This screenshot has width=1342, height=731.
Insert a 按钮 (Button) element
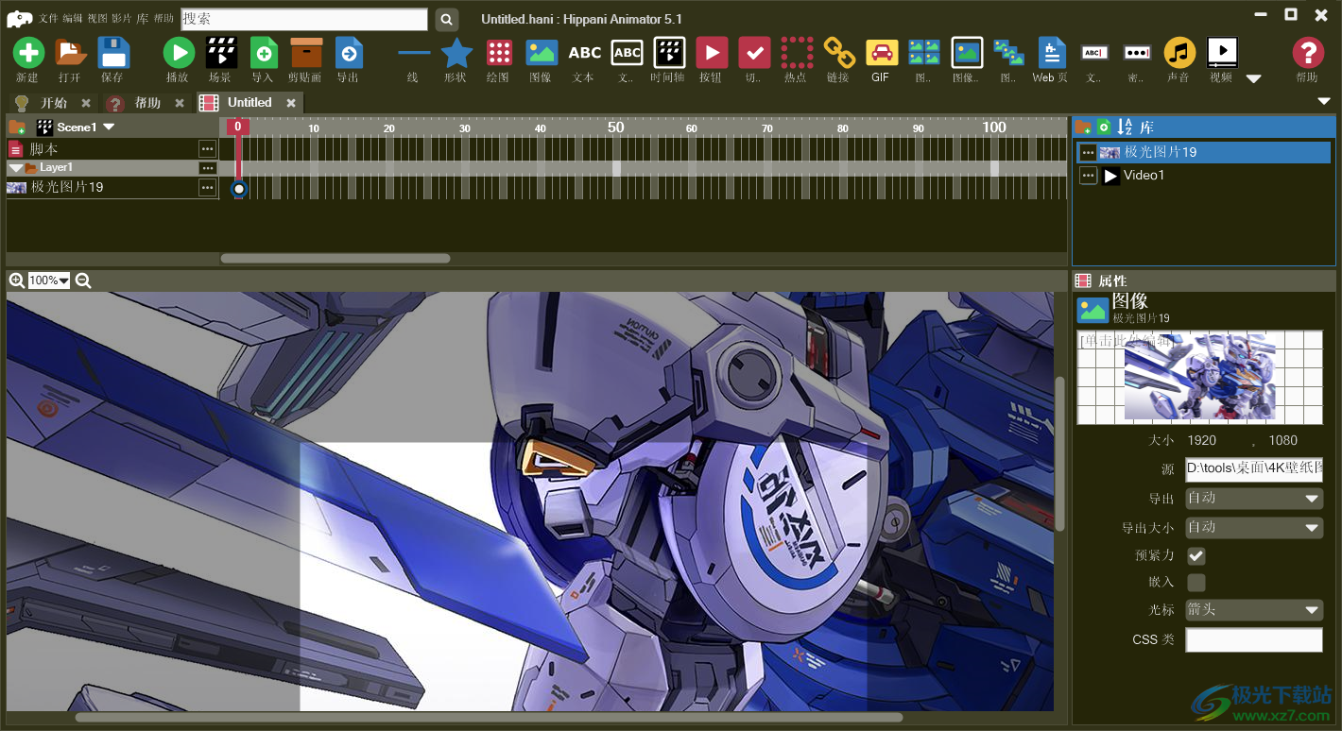(712, 53)
